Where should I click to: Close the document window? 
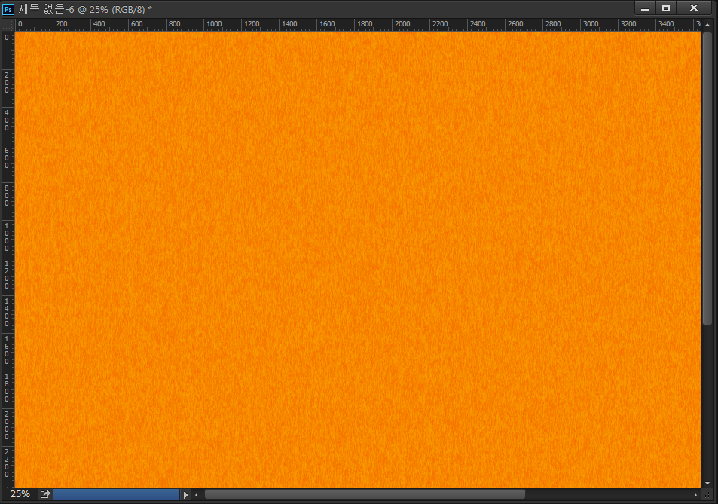[x=693, y=8]
